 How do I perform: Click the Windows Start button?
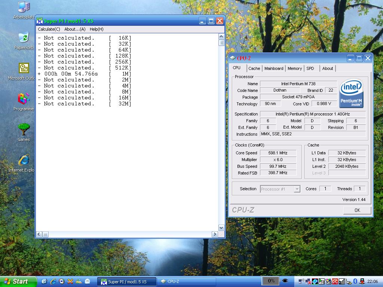pyautogui.click(x=18, y=281)
